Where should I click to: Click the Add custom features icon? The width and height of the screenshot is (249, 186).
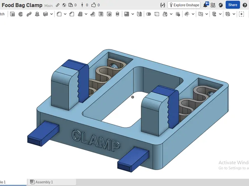click(x=242, y=14)
